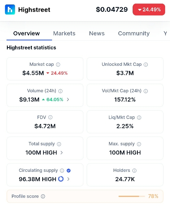Select the Overview tab

coord(26,33)
